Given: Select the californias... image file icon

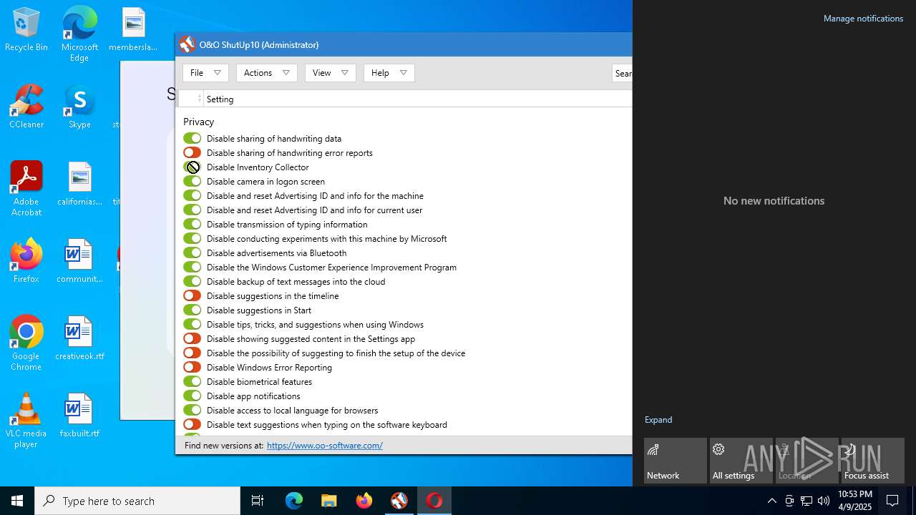Looking at the screenshot, I should (79, 184).
